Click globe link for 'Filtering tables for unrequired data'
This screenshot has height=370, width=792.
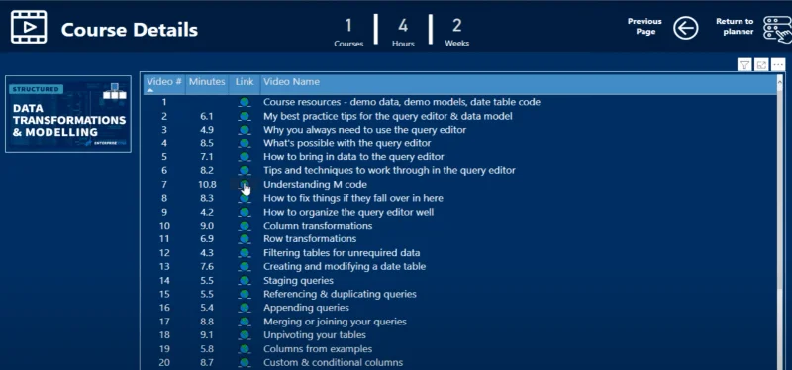pos(245,253)
